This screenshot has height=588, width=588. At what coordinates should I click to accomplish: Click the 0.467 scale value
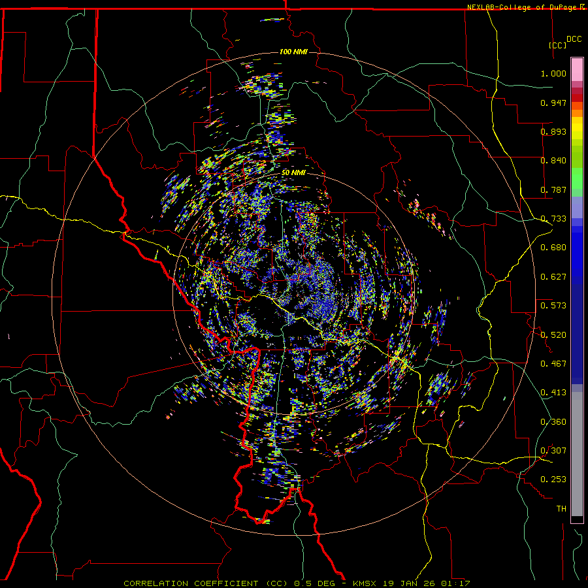(x=553, y=364)
